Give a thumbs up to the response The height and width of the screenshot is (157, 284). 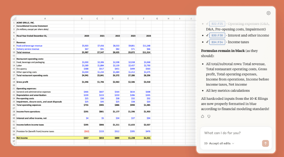[203, 116]
